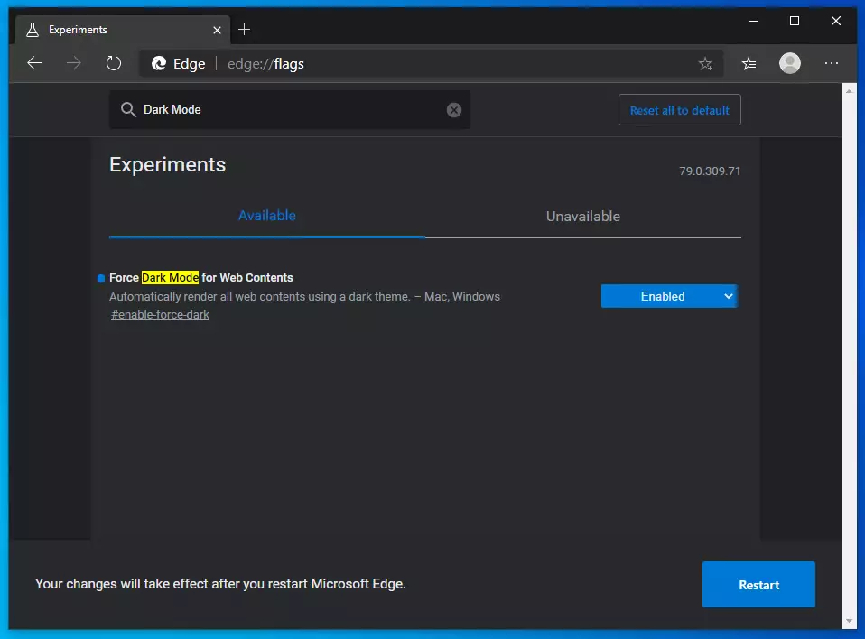Click the scrollbar up arrow
865x639 pixels.
[849, 90]
